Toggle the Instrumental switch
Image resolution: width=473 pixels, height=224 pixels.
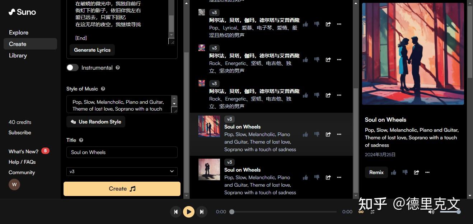pos(72,67)
